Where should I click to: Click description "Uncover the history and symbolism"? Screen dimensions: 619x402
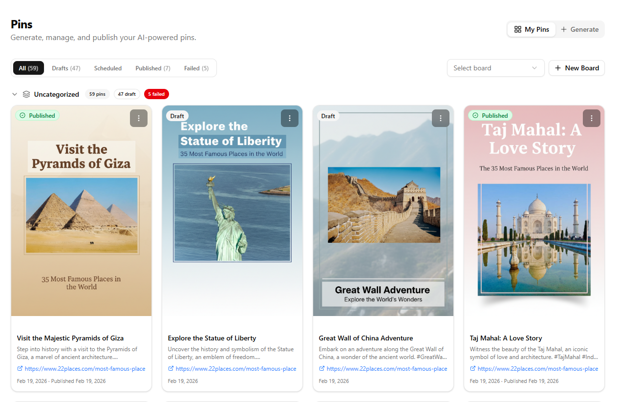coord(231,353)
